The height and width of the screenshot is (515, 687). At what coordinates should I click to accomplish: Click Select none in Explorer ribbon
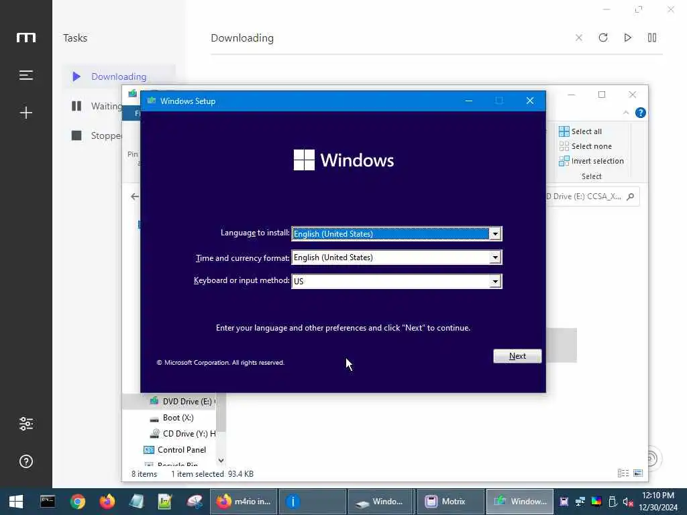(585, 146)
